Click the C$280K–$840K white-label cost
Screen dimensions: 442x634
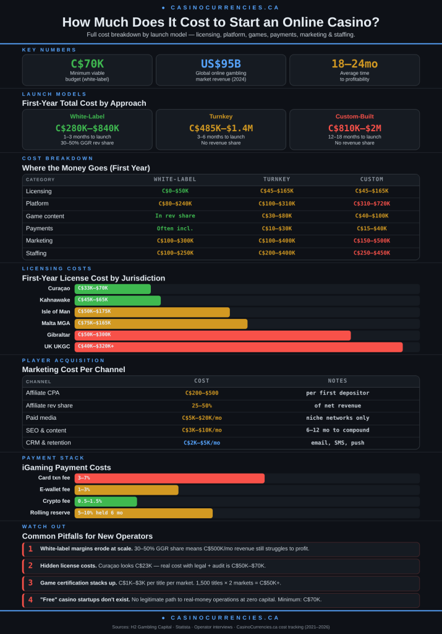point(87,128)
